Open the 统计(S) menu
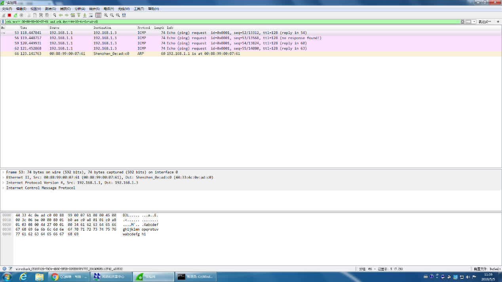Screen dimensions: 502x282 click(x=94, y=9)
